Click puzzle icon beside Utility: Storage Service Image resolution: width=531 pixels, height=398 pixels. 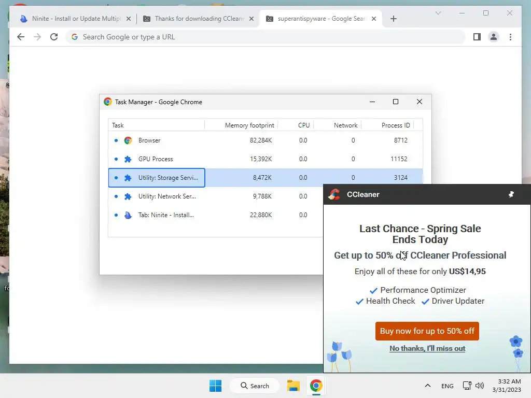128,178
